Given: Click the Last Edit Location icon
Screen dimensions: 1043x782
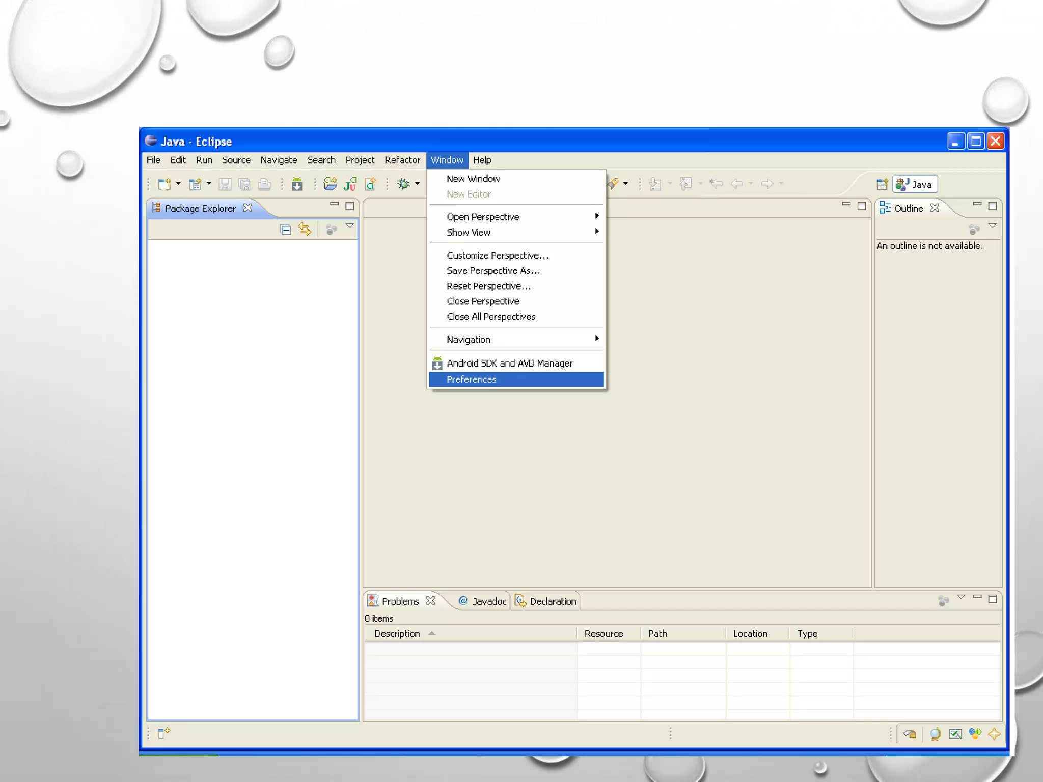Looking at the screenshot, I should (716, 184).
